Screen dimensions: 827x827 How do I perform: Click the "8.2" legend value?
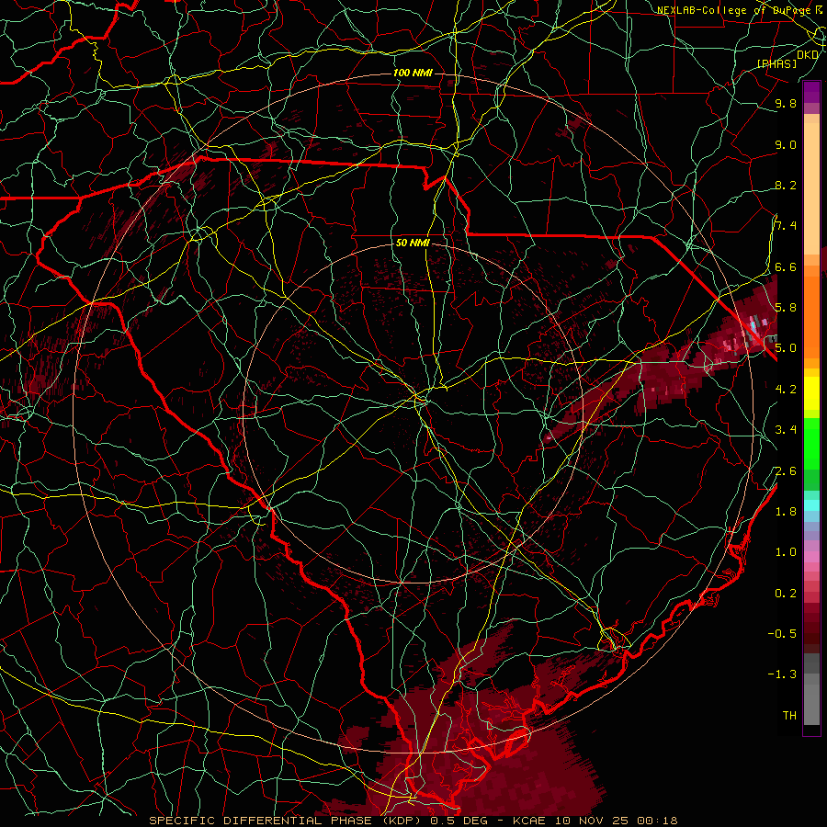(x=786, y=186)
